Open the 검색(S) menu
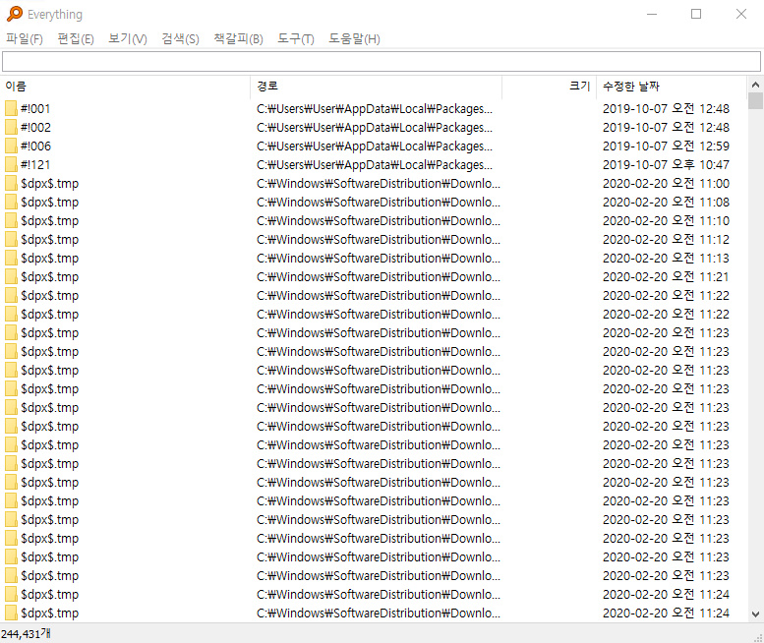The image size is (764, 643). click(180, 39)
